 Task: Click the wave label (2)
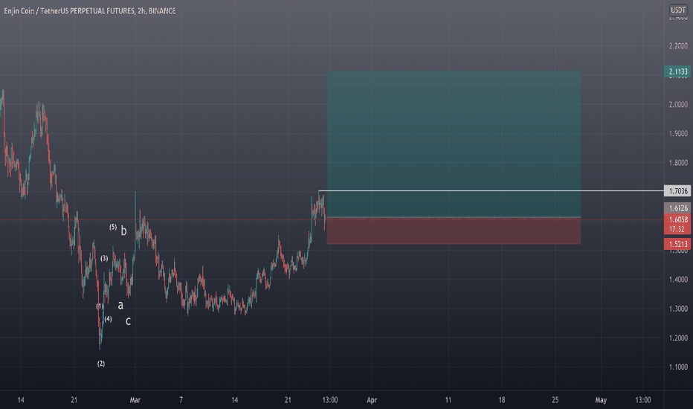[x=101, y=364]
